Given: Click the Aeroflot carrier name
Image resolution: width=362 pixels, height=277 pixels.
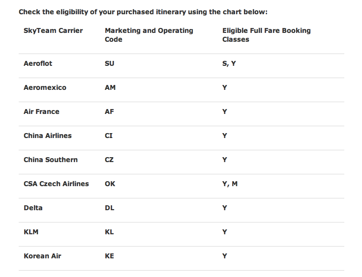Looking at the screenshot, I should [x=38, y=63].
